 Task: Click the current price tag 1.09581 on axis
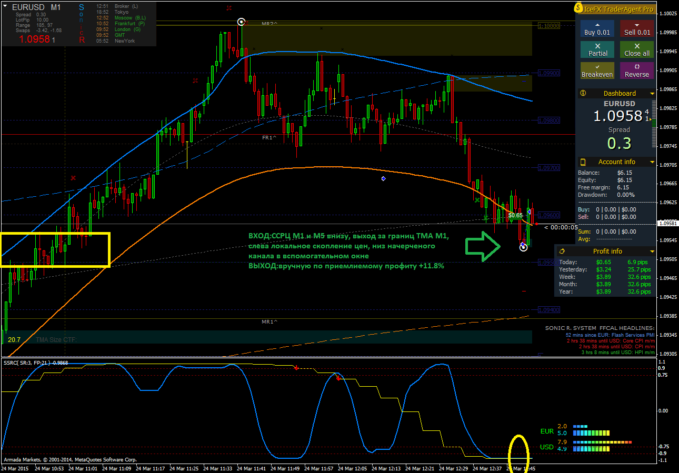tap(667, 223)
